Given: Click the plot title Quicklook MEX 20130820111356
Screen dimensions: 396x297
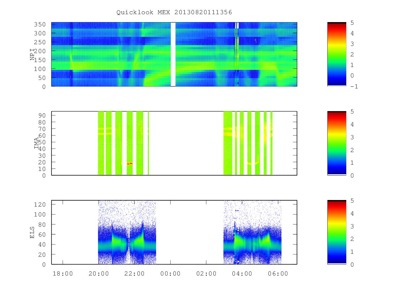Looking at the screenshot, I should click(x=174, y=12).
